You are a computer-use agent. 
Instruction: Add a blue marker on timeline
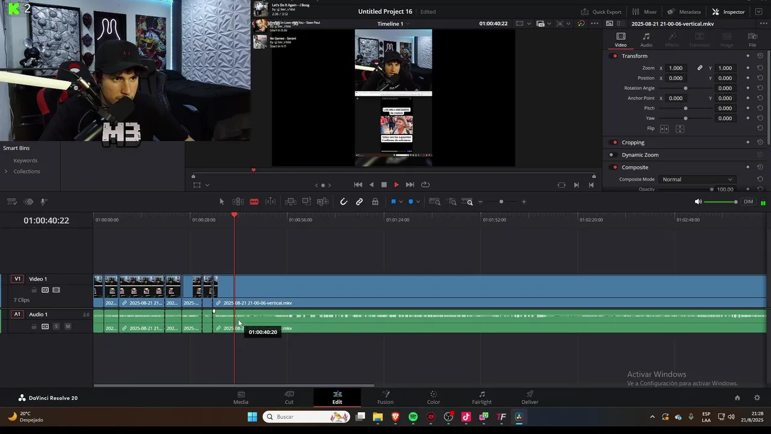pos(411,202)
